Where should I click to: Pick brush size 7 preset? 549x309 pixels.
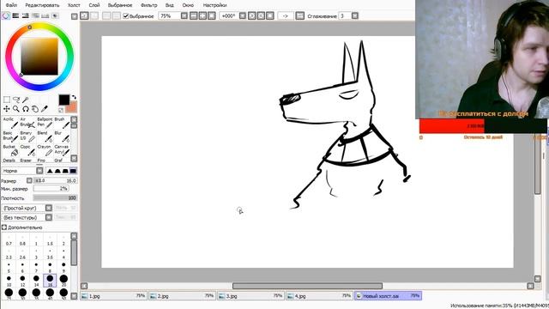point(36,267)
